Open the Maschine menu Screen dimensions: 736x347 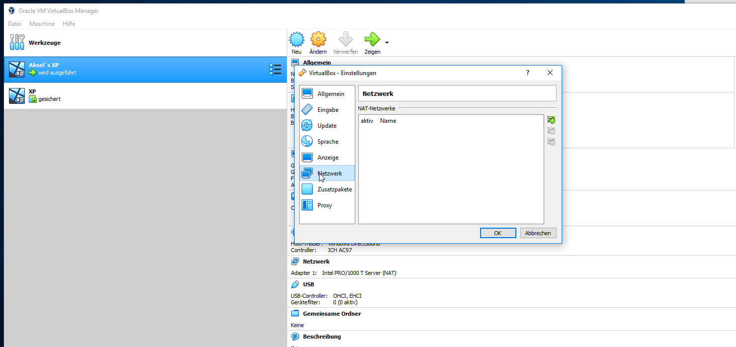pos(42,24)
